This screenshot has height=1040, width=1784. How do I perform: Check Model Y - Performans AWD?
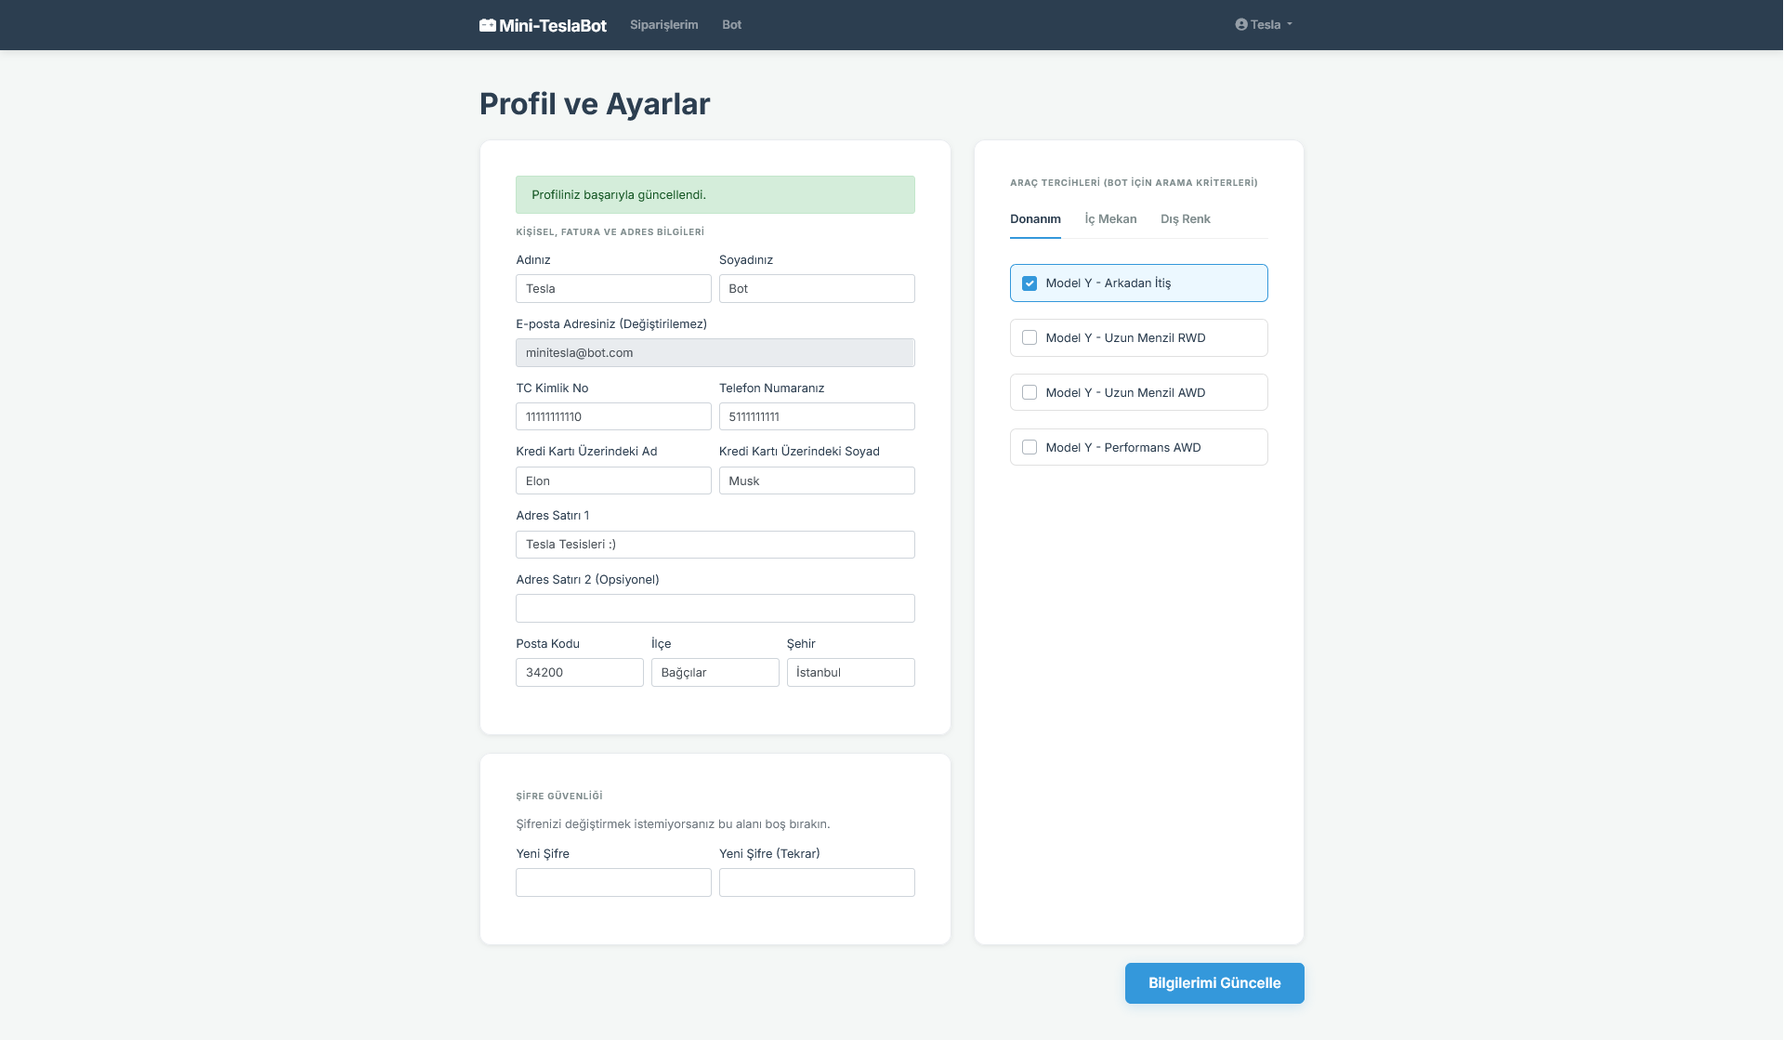pyautogui.click(x=1030, y=448)
